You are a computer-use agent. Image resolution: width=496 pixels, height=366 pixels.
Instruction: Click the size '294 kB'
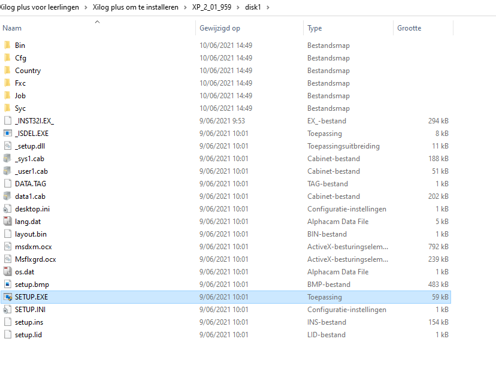coord(438,121)
